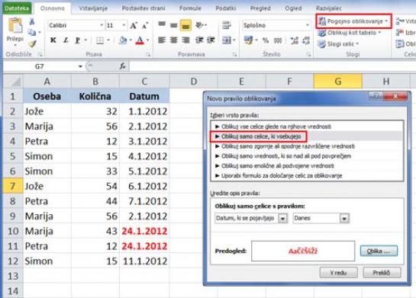The width and height of the screenshot is (416, 298).
Task: Select column G header
Action: click(338, 81)
